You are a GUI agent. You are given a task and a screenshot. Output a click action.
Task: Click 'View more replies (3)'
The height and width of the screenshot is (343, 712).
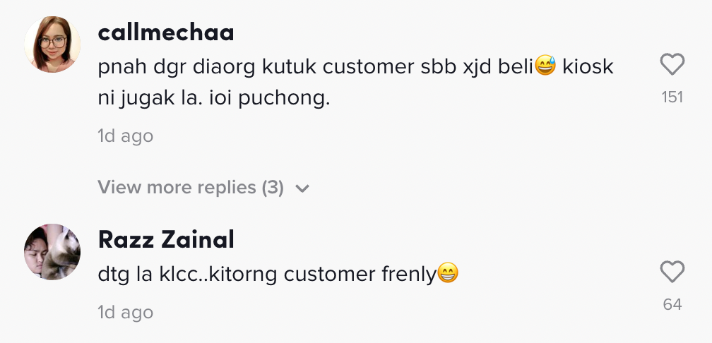click(x=191, y=188)
